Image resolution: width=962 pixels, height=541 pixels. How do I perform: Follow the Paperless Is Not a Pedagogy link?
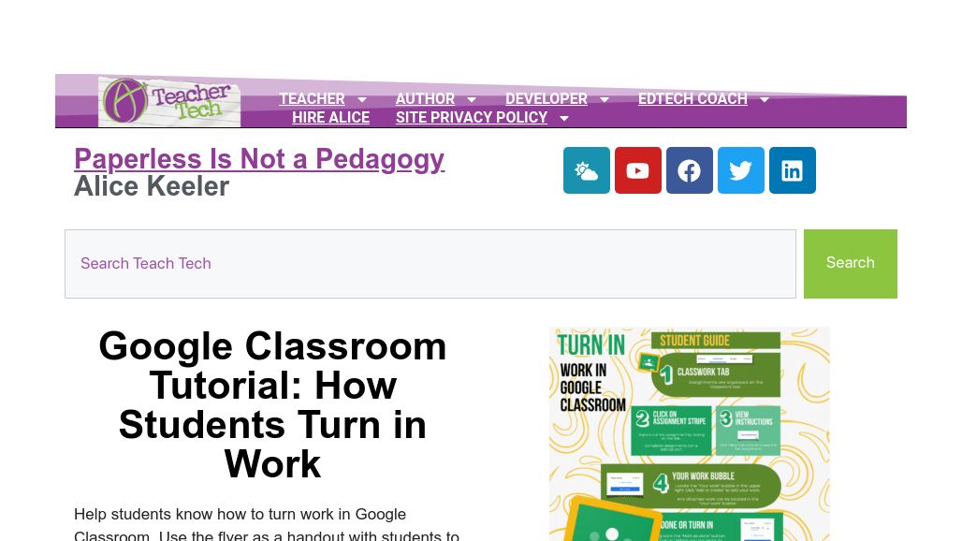259,159
